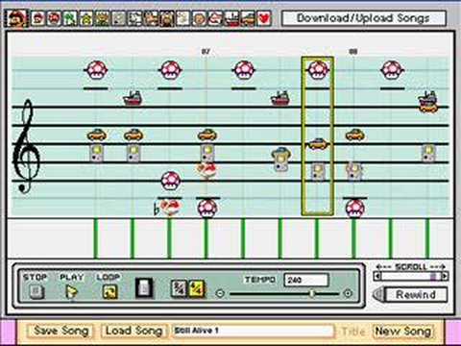Select the Boat instrument icon
Viewport: 461px width, 346px height.
(231, 18)
